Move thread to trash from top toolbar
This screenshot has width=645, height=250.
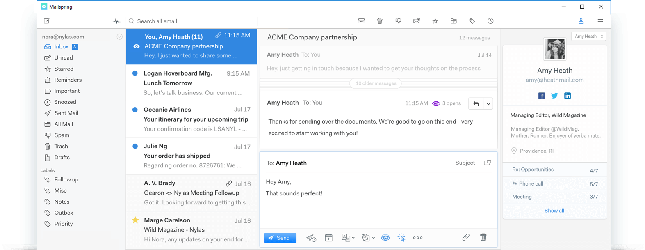[380, 21]
